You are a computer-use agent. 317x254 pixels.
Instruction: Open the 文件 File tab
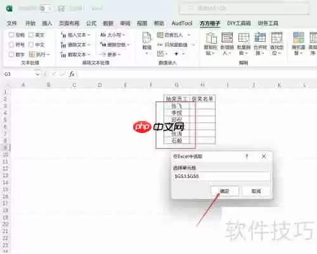(x=12, y=23)
